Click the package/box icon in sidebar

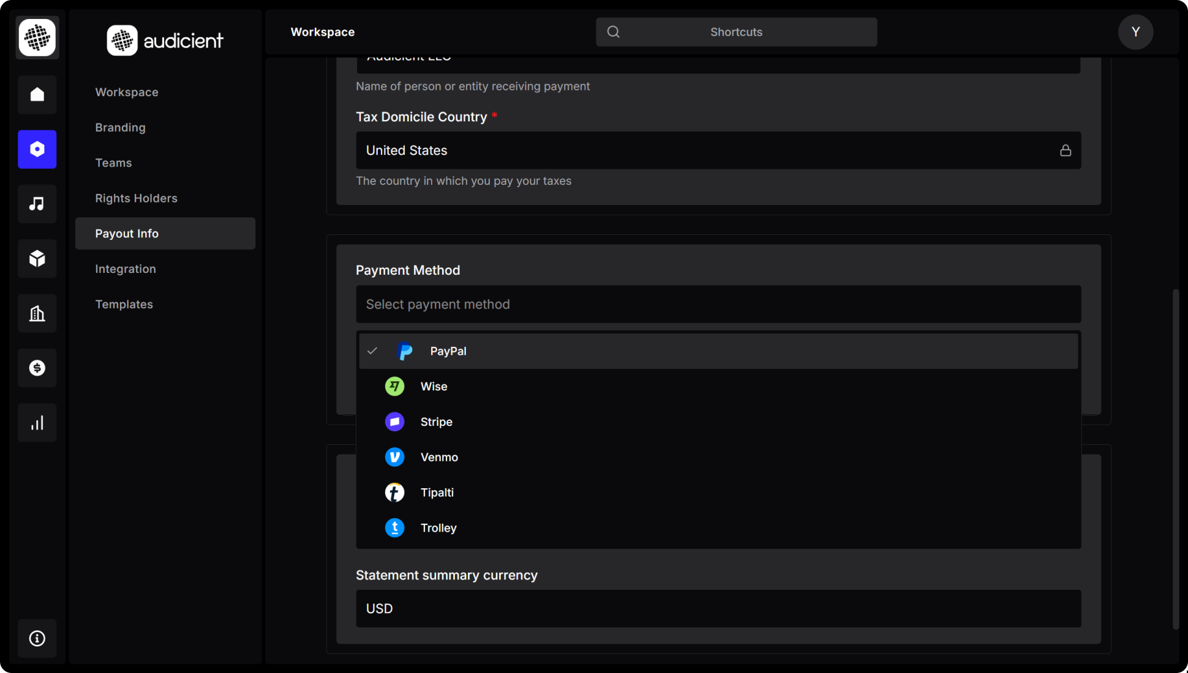(37, 258)
